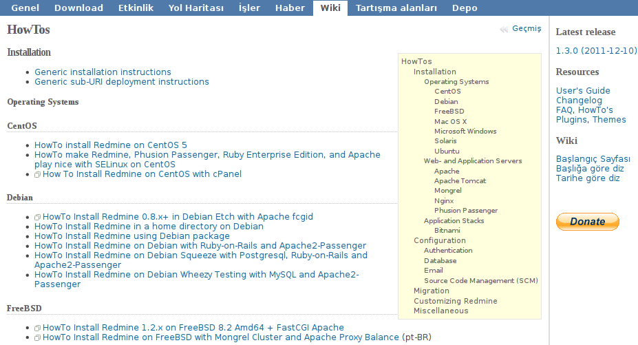Jump to Ubuntu in table of contents
Screen dimensions: 638x345
tap(447, 151)
